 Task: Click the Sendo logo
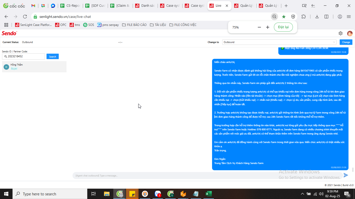pyautogui.click(x=9, y=33)
